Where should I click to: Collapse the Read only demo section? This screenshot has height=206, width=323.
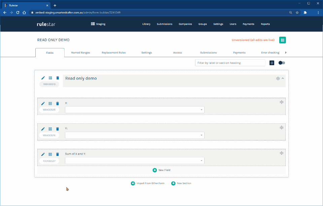[x=283, y=78]
